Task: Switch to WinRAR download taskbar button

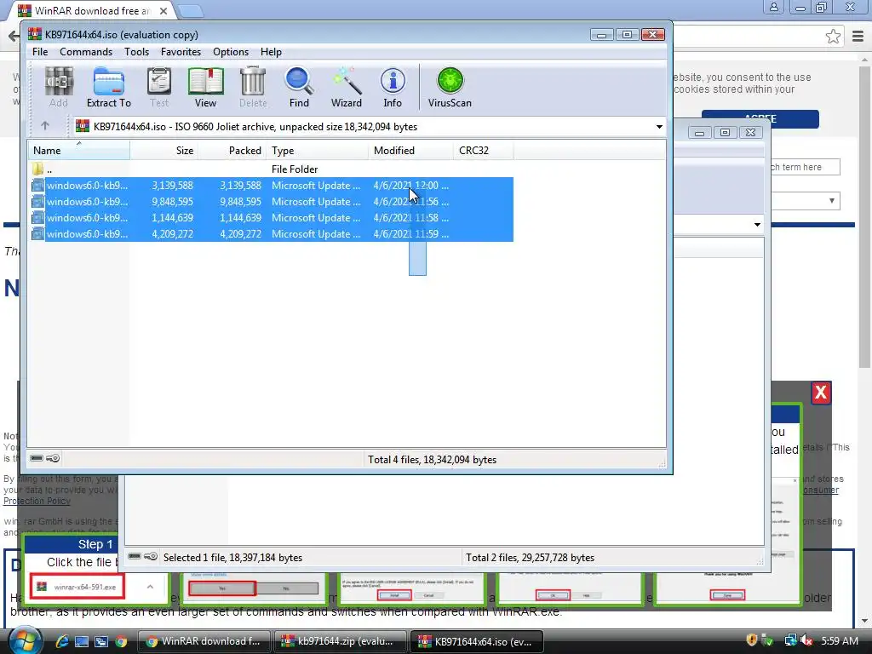Action: pyautogui.click(x=204, y=641)
